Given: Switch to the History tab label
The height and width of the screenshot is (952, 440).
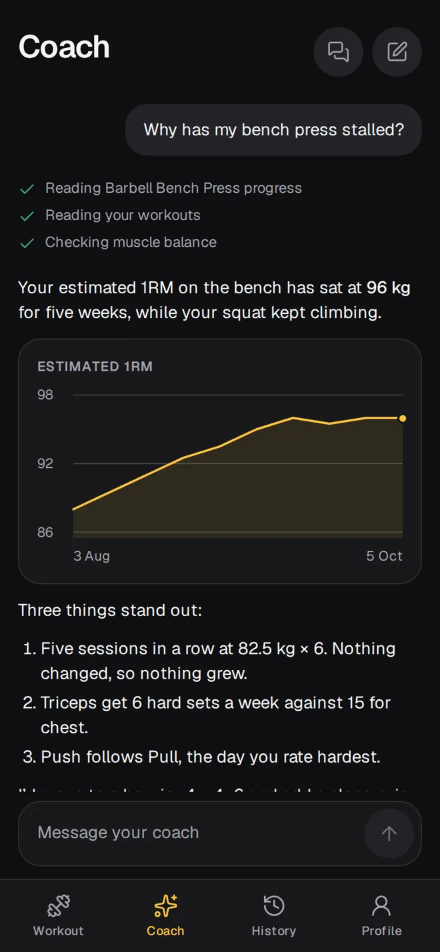Looking at the screenshot, I should pos(274,931).
